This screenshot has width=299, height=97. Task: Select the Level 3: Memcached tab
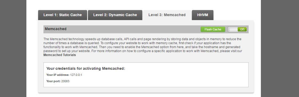coord(167,15)
